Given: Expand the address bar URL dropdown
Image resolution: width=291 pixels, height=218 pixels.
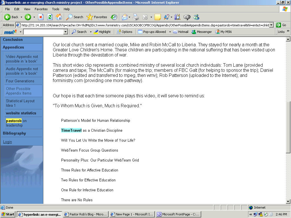Looking at the screenshot, I should (271, 25).
